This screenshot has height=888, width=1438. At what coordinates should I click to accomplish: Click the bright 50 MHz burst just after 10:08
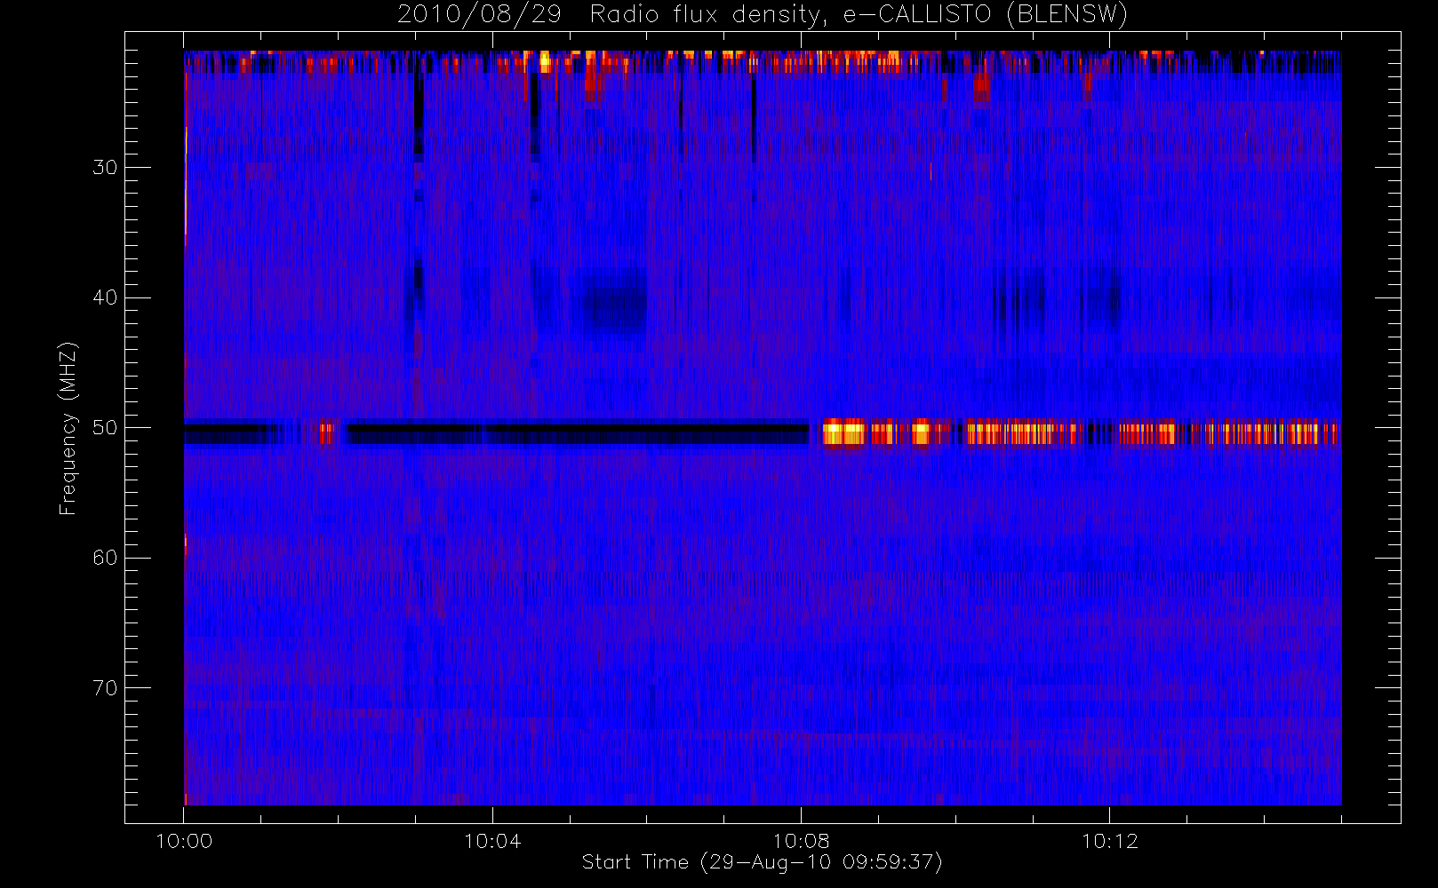(843, 432)
